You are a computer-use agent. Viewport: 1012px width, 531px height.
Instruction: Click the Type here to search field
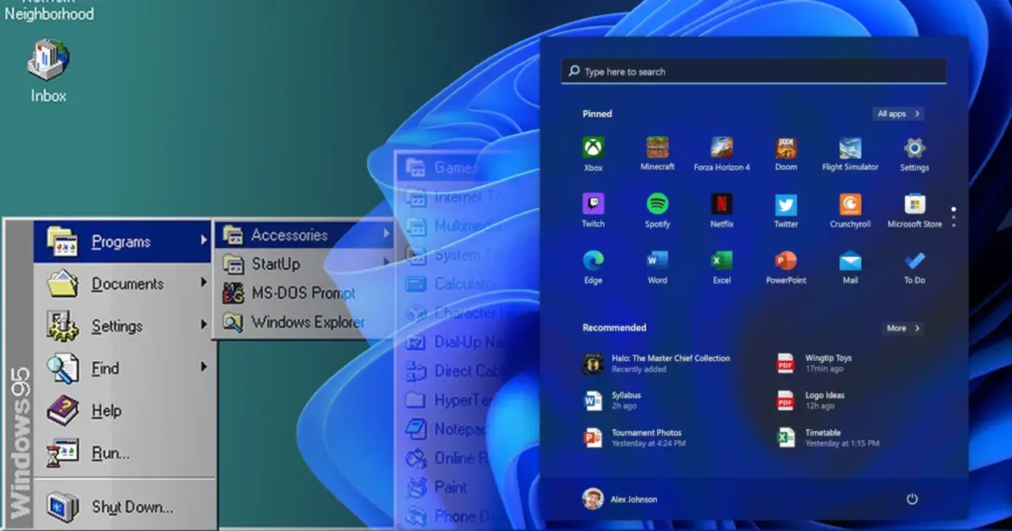click(753, 71)
